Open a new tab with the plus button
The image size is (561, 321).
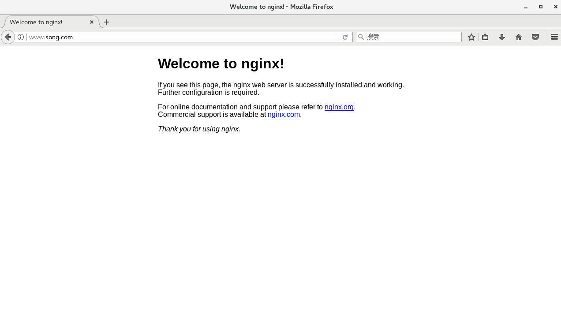tap(106, 22)
